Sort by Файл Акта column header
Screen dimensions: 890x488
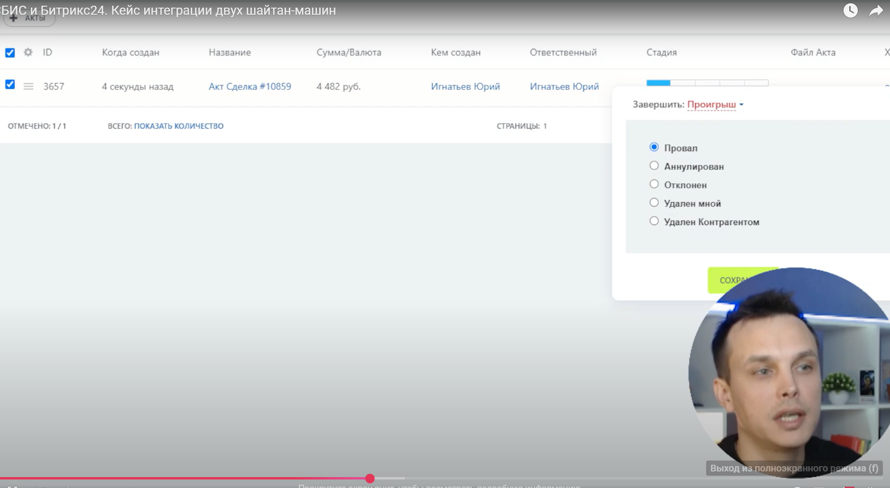click(x=813, y=53)
